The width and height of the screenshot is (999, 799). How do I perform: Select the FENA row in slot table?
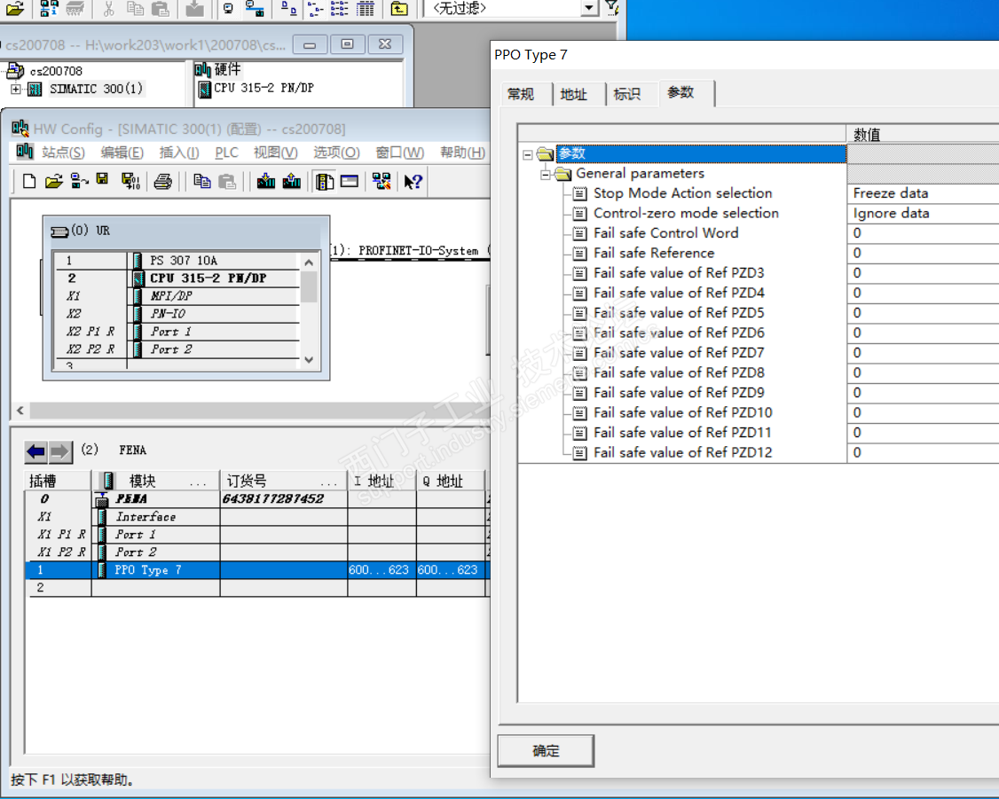[x=256, y=499]
